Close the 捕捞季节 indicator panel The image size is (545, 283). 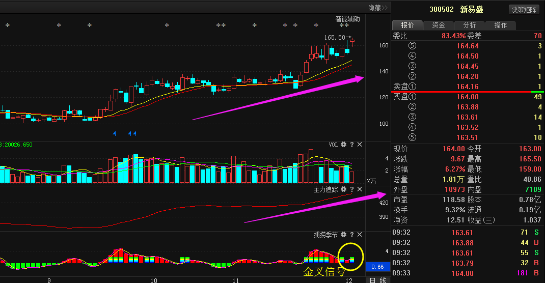360,235
